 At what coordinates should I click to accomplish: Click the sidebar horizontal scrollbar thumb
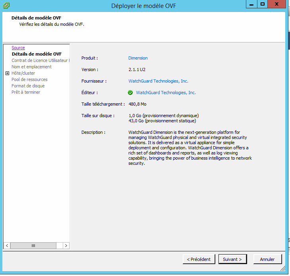[33, 245]
